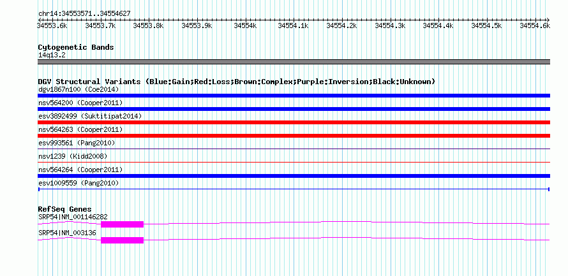The image size is (568, 276).
Task: Click the chr14:34553571..34554627 region label
Action: pyautogui.click(x=84, y=13)
